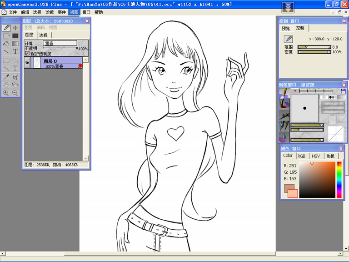
Task: Switch to the RGB color tab
Action: point(301,156)
